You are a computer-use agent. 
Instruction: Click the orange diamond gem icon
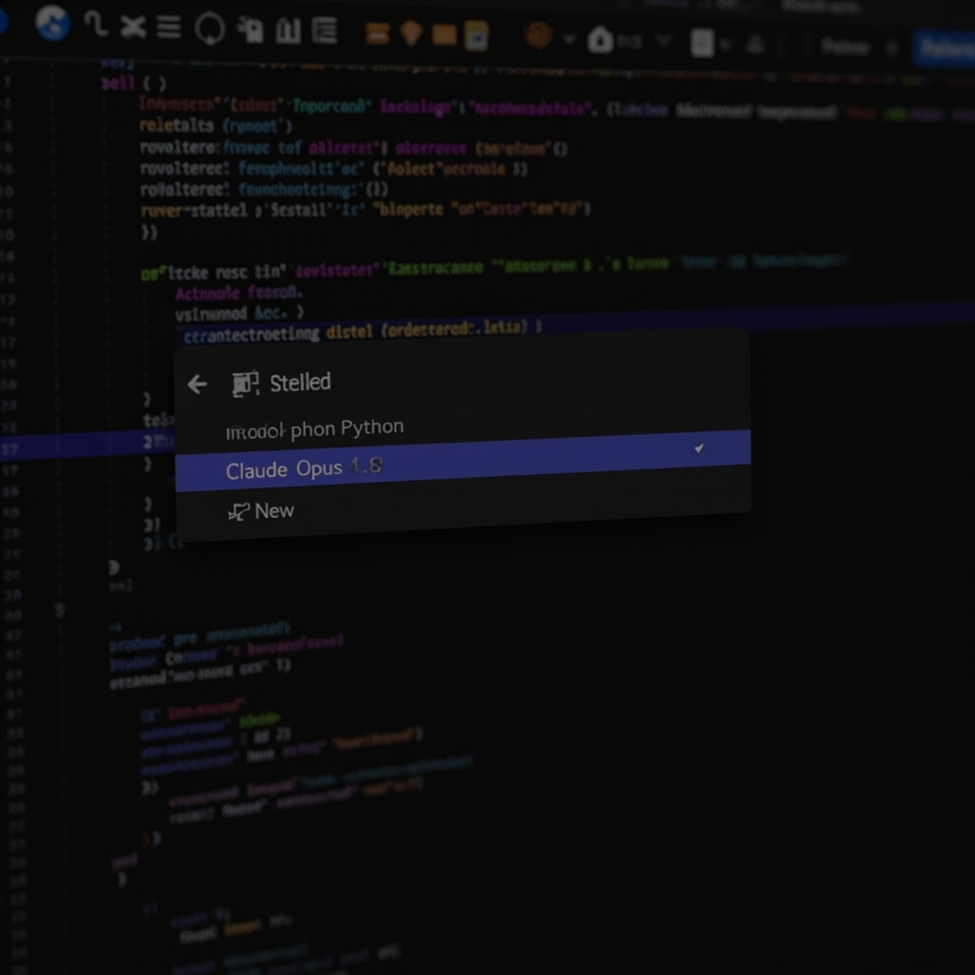410,33
